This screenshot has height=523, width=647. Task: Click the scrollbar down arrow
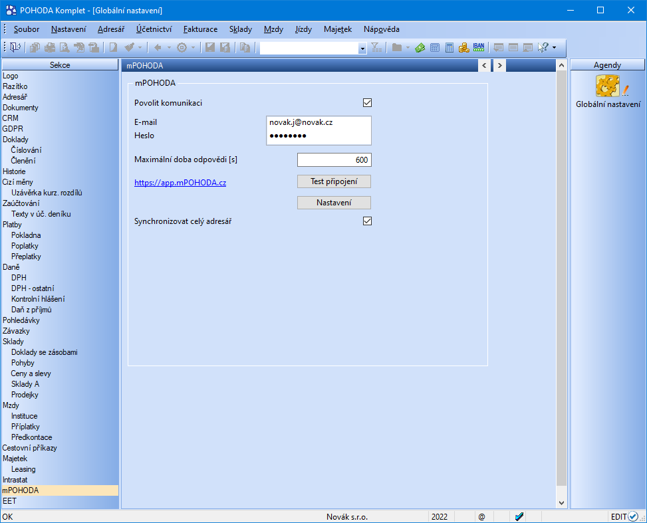point(561,502)
